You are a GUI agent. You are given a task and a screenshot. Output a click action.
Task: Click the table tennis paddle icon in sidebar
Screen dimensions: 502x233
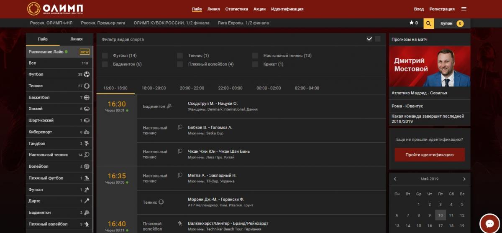tap(87, 155)
